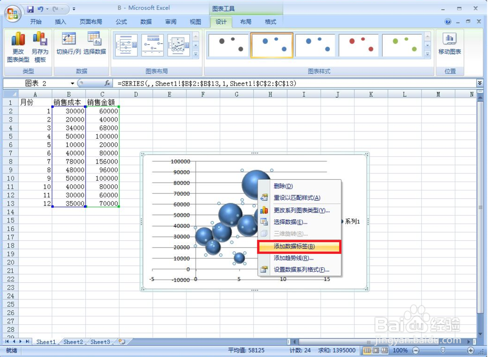Select column D header
The height and width of the screenshot is (357, 488).
(x=136, y=94)
